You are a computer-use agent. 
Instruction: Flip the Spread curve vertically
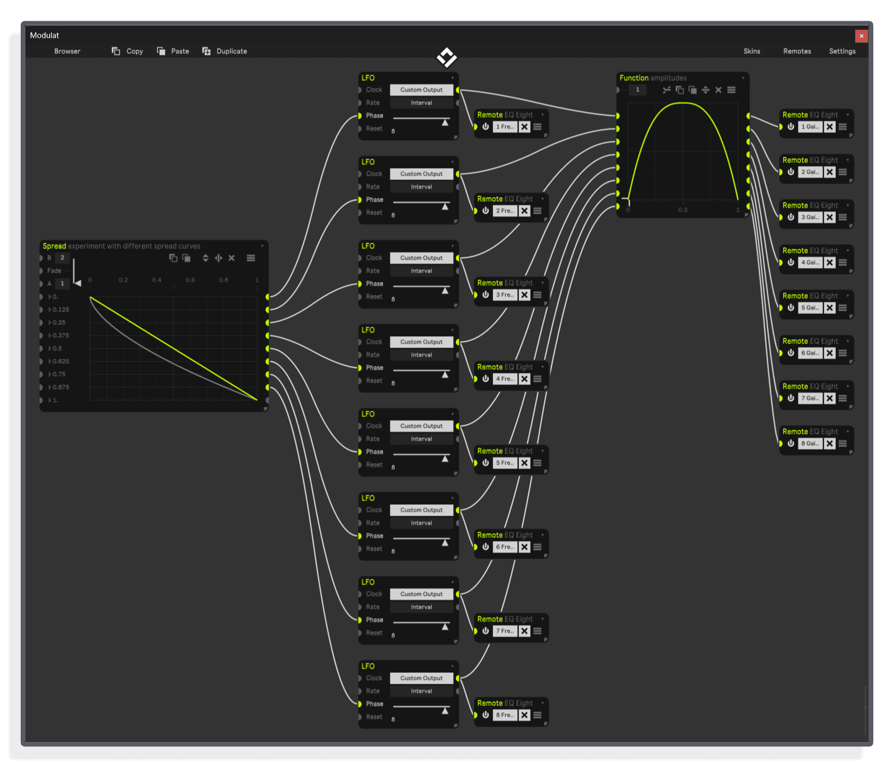point(205,258)
